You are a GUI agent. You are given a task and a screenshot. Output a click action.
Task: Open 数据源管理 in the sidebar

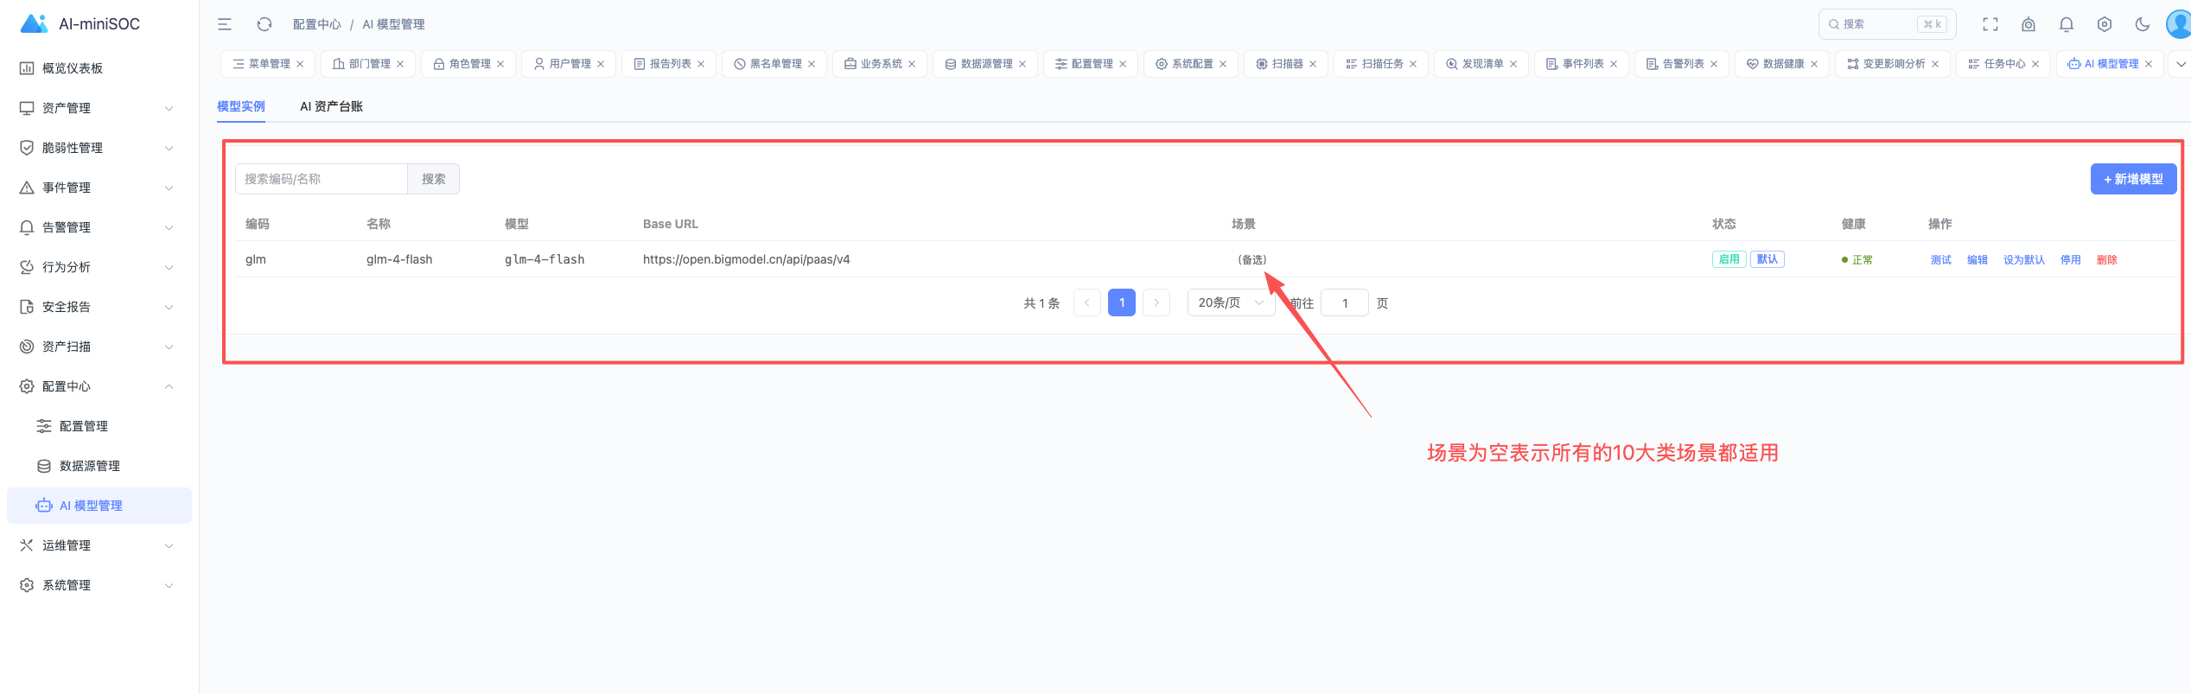tap(99, 466)
